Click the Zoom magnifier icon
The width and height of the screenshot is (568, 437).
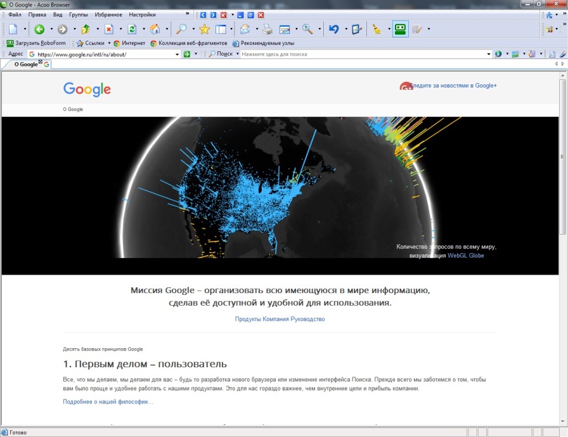[x=307, y=29]
